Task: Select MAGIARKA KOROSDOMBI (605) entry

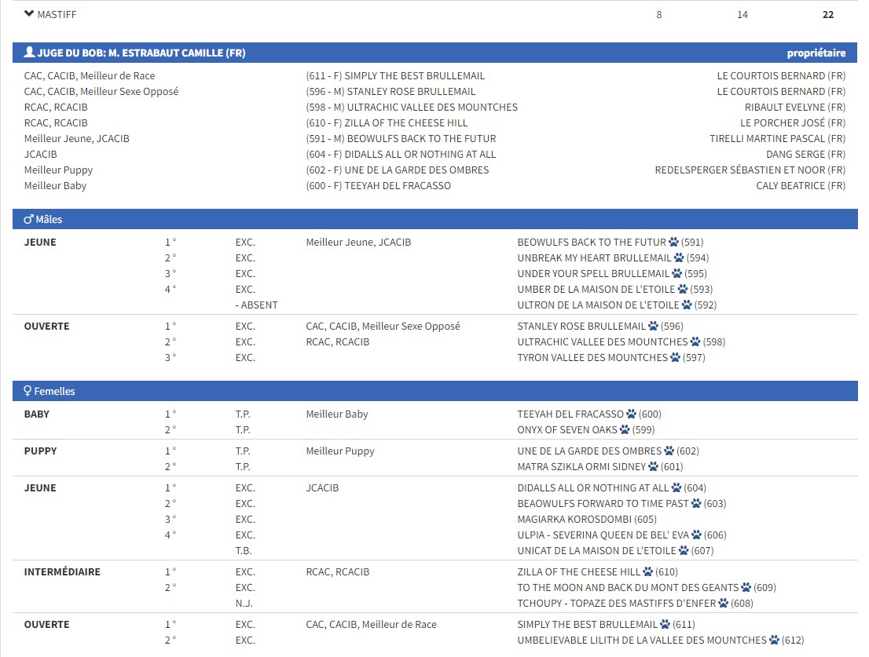Action: point(587,519)
